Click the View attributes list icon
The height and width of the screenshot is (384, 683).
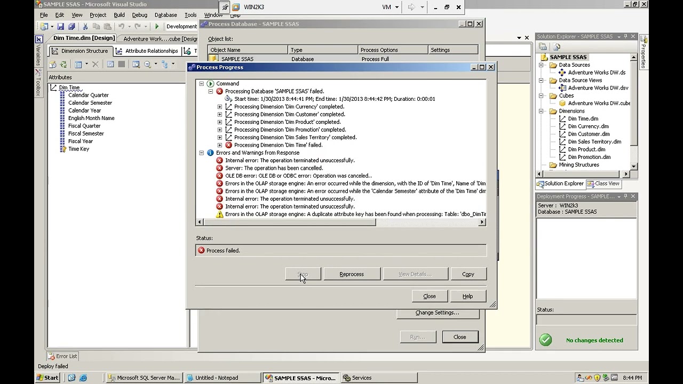click(x=78, y=65)
